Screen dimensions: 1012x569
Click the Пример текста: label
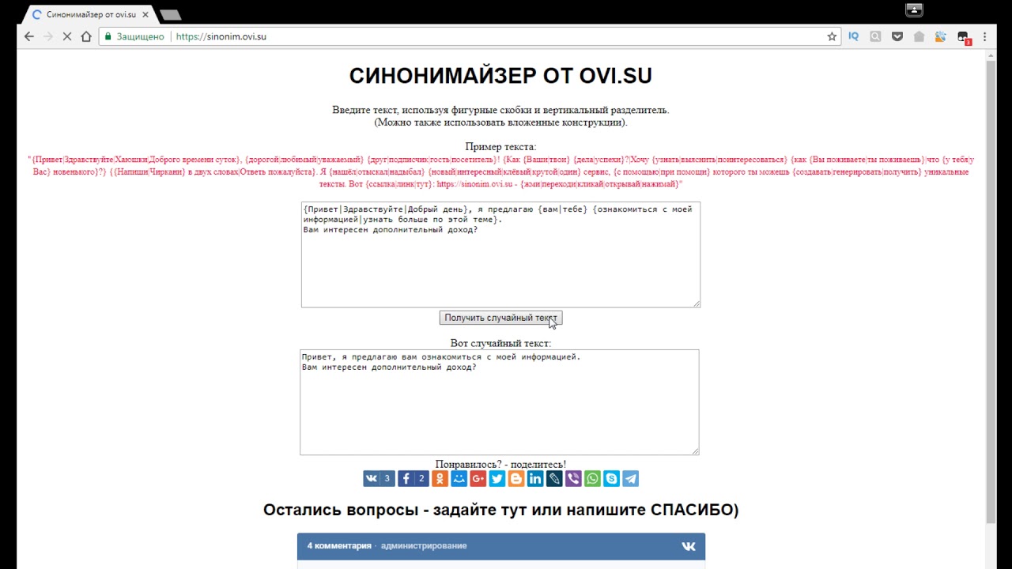click(x=500, y=146)
